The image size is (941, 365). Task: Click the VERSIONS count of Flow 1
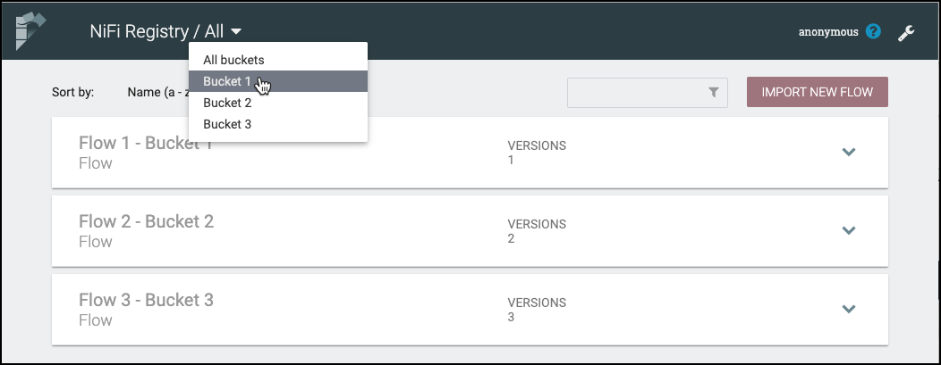point(512,161)
